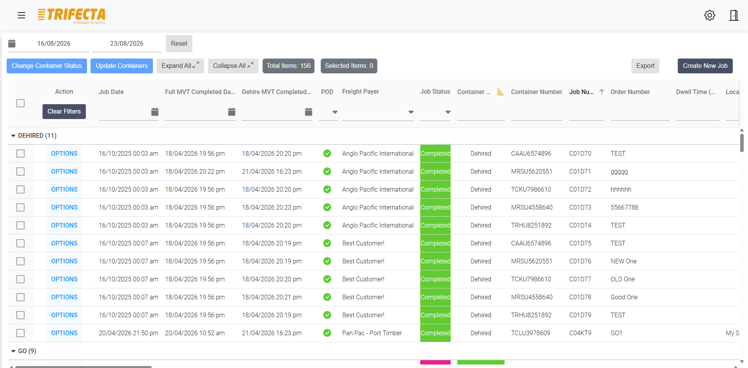Click POD green check for job C01D77
748x368 pixels.
327,279
